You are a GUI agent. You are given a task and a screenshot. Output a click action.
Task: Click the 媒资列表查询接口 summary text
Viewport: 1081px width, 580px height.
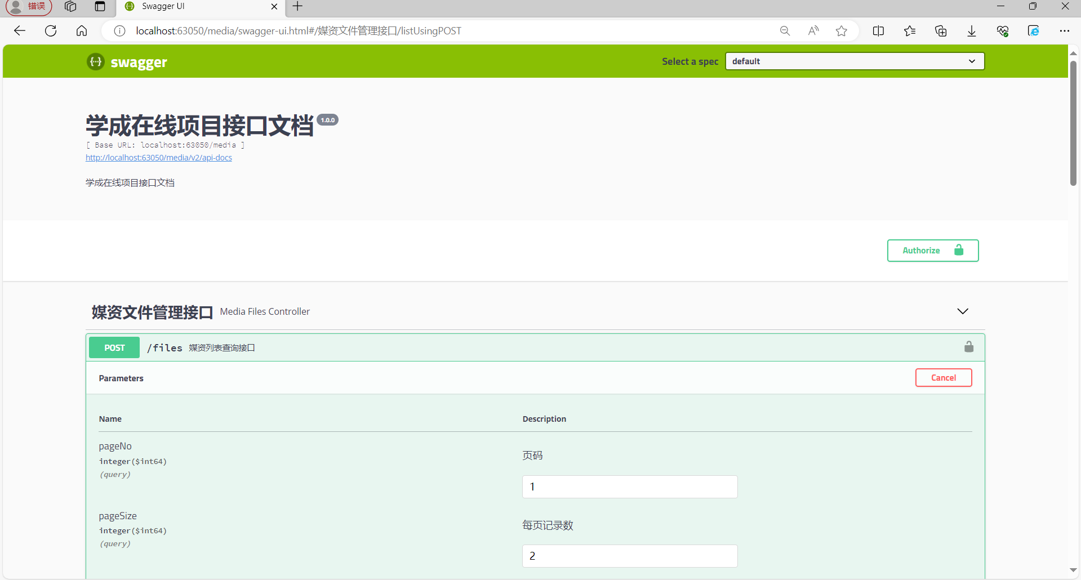(x=222, y=348)
